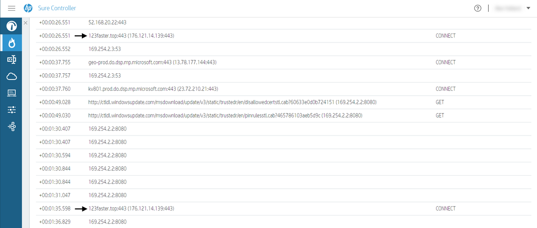The height and width of the screenshot is (228, 537).
Task: Click the pinrulesstl.cab GET request URL
Action: coord(225,115)
